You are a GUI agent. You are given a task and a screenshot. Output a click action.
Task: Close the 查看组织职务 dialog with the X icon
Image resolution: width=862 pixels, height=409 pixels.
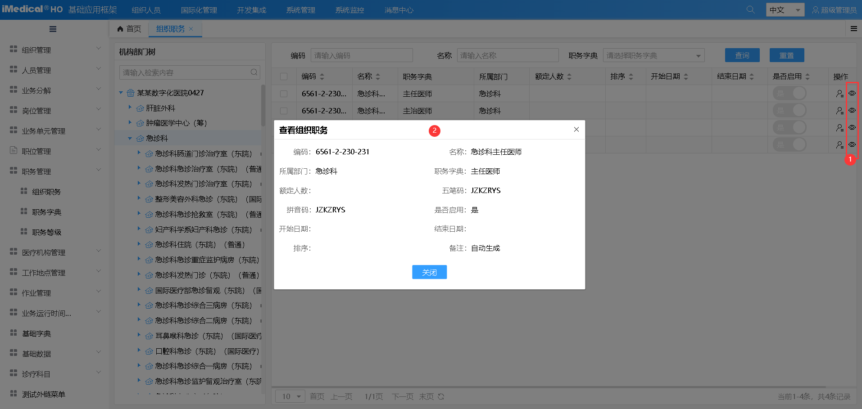(576, 130)
